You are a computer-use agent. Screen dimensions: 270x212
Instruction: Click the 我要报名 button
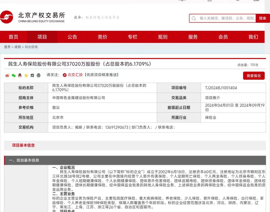pos(254,76)
